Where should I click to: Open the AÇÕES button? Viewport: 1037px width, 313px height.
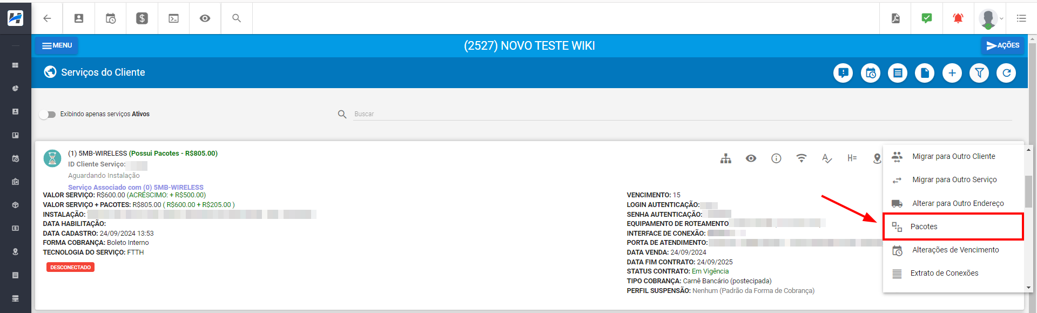click(x=1002, y=45)
